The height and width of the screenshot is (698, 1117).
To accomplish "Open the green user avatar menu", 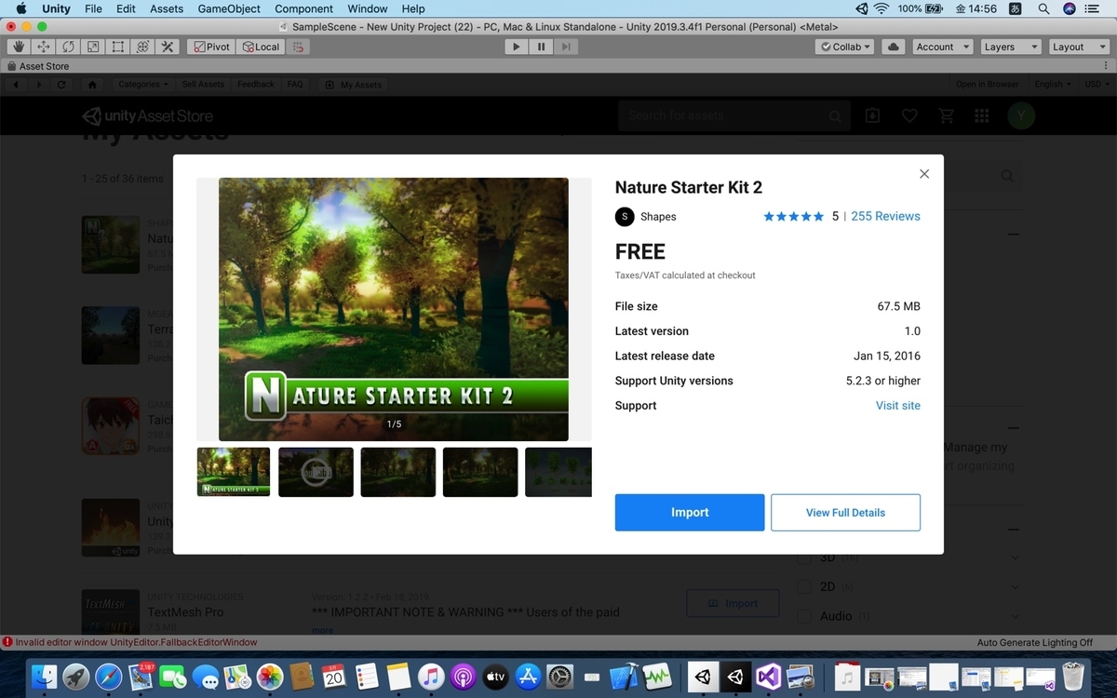I will 1021,115.
